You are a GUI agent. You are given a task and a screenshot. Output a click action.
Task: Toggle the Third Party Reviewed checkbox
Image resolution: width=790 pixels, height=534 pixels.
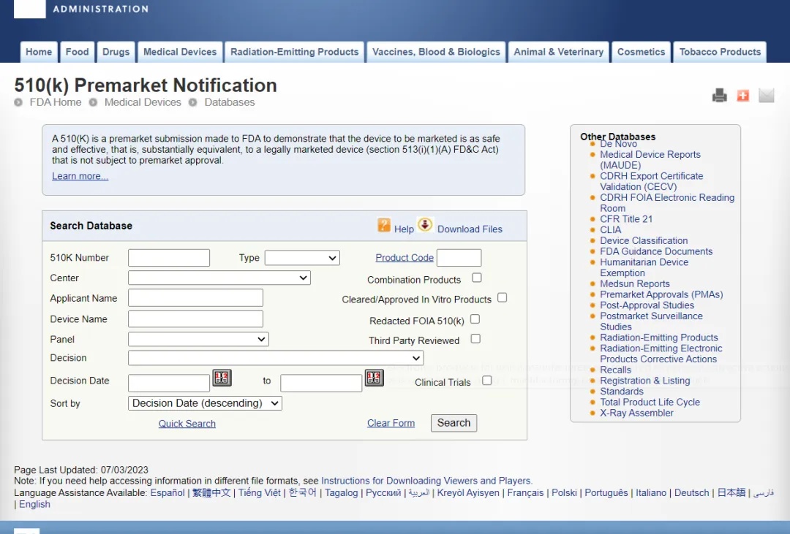point(475,339)
